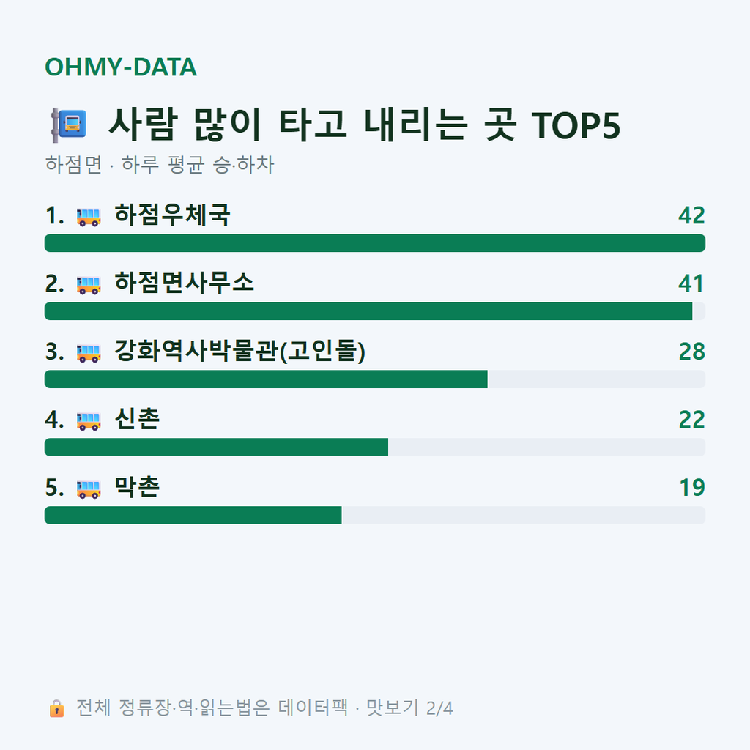Click the bus icon next to 막촌
750x750 pixels.
click(89, 489)
